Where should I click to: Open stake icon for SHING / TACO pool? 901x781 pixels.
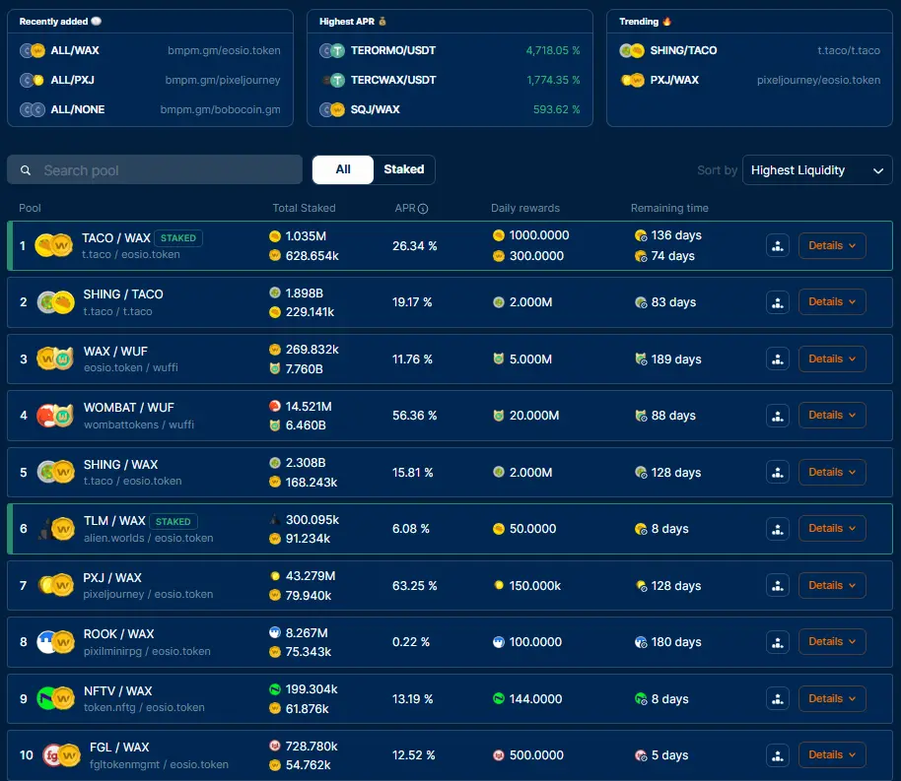coord(778,302)
